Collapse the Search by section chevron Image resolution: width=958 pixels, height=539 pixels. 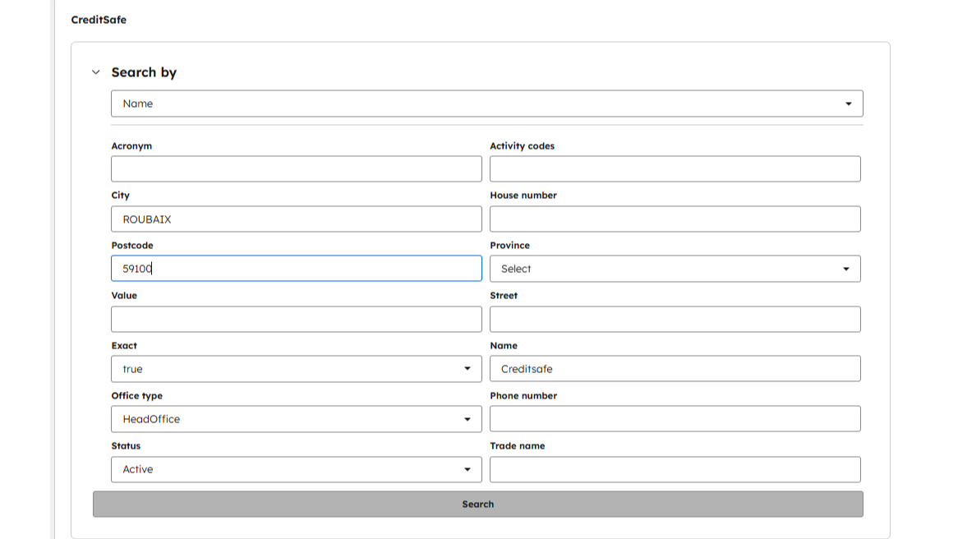96,72
